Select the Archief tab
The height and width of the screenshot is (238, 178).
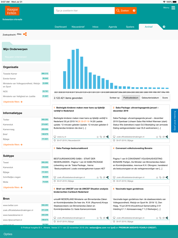(x=149, y=27)
